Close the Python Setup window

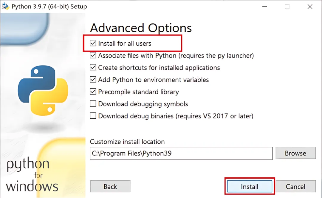310,6
